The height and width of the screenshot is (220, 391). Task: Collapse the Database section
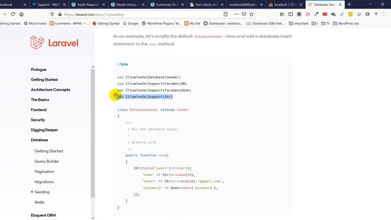point(39,140)
